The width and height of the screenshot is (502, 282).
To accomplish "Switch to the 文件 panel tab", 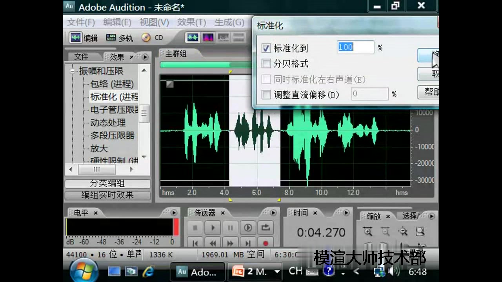I will (81, 57).
